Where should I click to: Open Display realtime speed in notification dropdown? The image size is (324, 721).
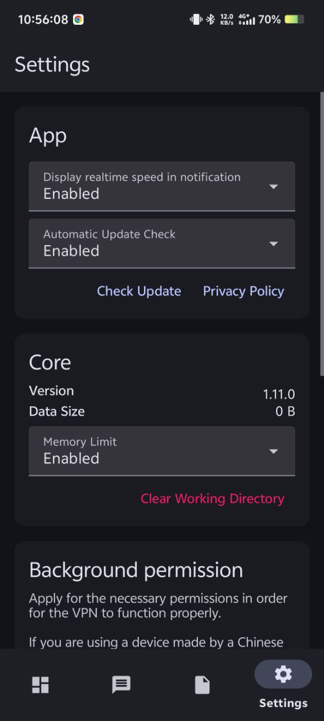click(x=162, y=186)
